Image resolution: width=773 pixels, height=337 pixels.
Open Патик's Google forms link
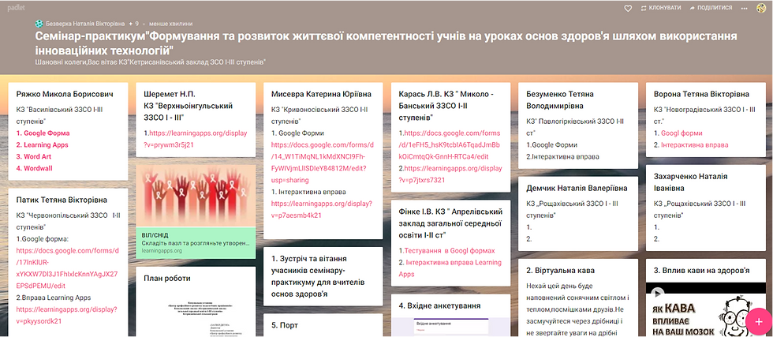(x=68, y=268)
